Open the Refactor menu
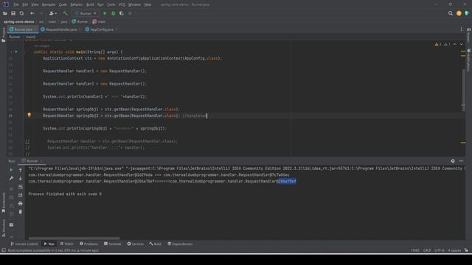The height and width of the screenshot is (265, 472). point(77,4)
